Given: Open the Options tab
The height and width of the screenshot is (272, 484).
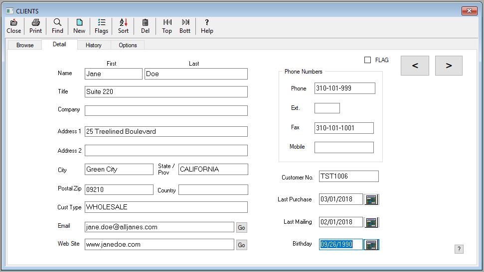Looking at the screenshot, I should point(128,45).
